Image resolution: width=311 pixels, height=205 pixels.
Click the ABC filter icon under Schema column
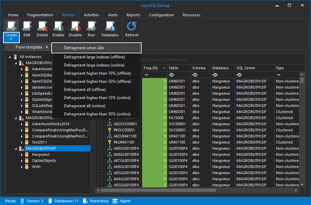[x=195, y=75]
